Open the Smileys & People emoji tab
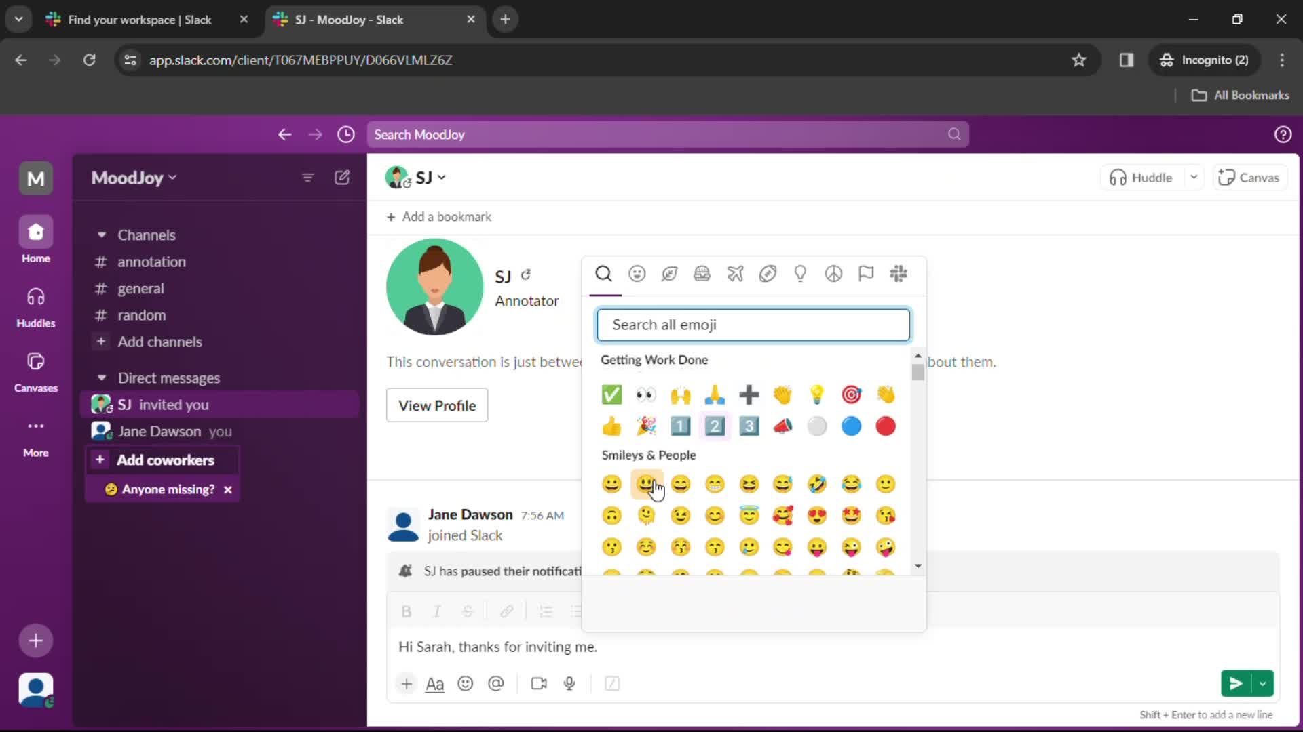1303x732 pixels. [637, 274]
